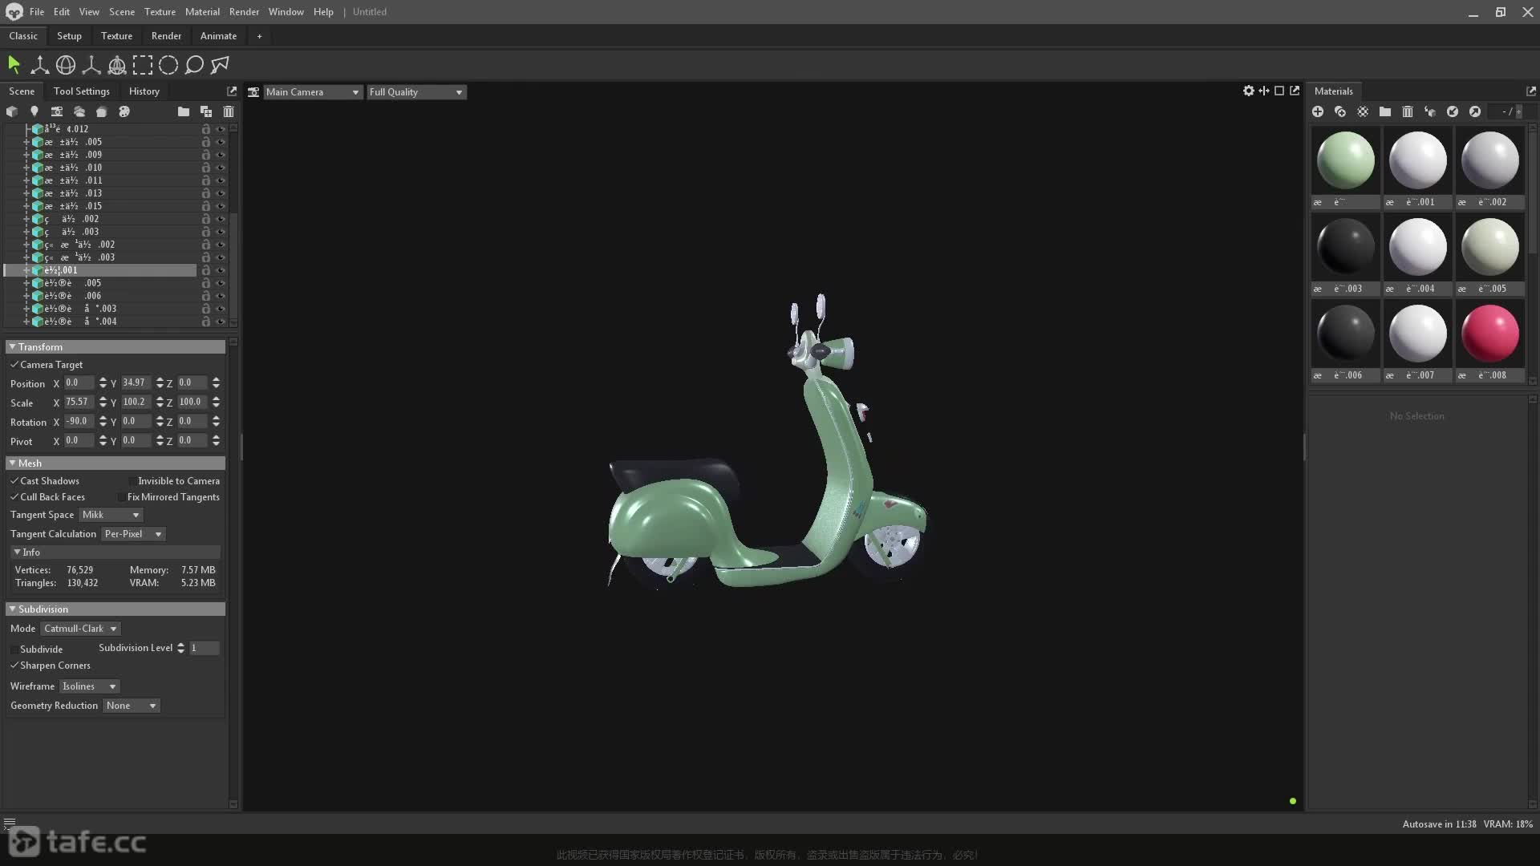
Task: Toggle Cast Shadows checkbox
Action: tap(14, 480)
